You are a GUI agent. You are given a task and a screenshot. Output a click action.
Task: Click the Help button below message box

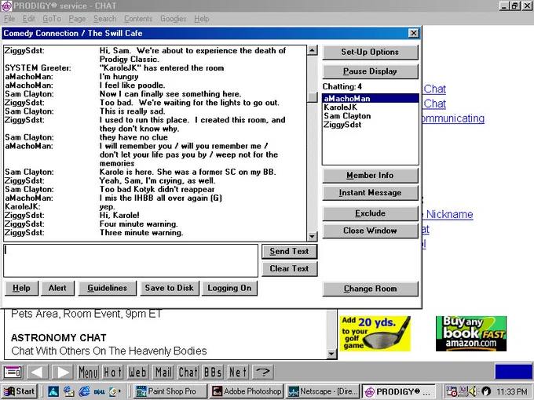point(21,288)
